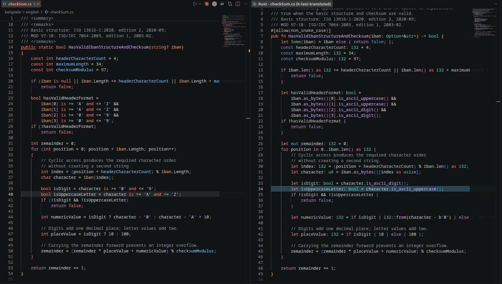Click 'bool isDigit = character is' line in C#
The height and width of the screenshot is (284, 502).
(98, 189)
